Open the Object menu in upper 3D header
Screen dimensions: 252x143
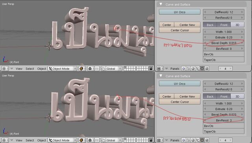pyautogui.click(x=41, y=69)
